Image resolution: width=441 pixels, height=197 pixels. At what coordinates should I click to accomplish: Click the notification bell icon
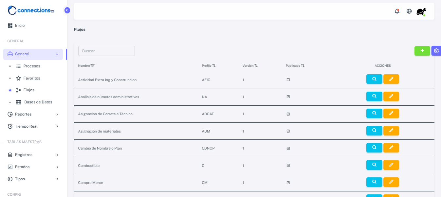(397, 11)
